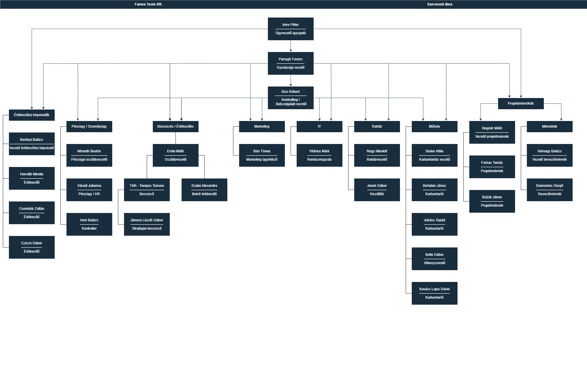Click Vitárius Márk Rendszergazda node
Image resolution: width=587 pixels, height=388 pixels.
coord(319,155)
